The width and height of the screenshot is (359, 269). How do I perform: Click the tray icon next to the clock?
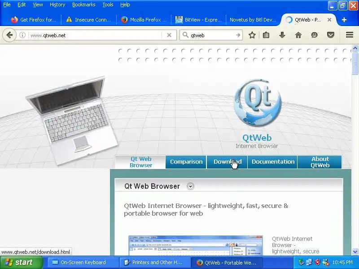(x=326, y=262)
